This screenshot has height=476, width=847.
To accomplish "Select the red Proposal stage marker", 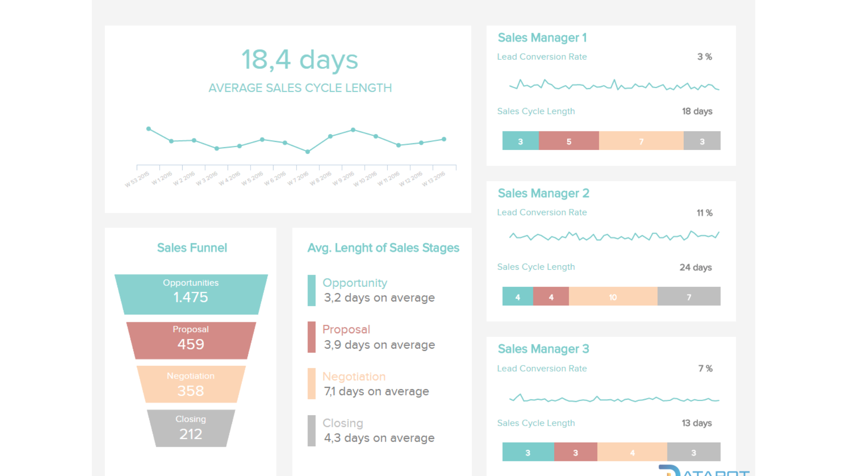I will (x=311, y=337).
